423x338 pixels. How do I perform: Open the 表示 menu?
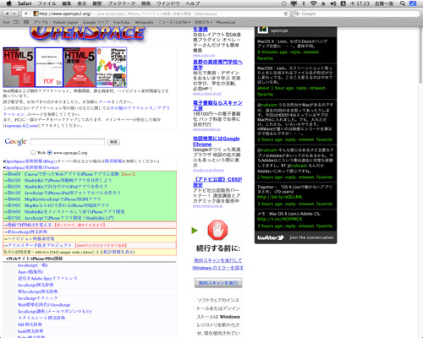coord(82,3)
